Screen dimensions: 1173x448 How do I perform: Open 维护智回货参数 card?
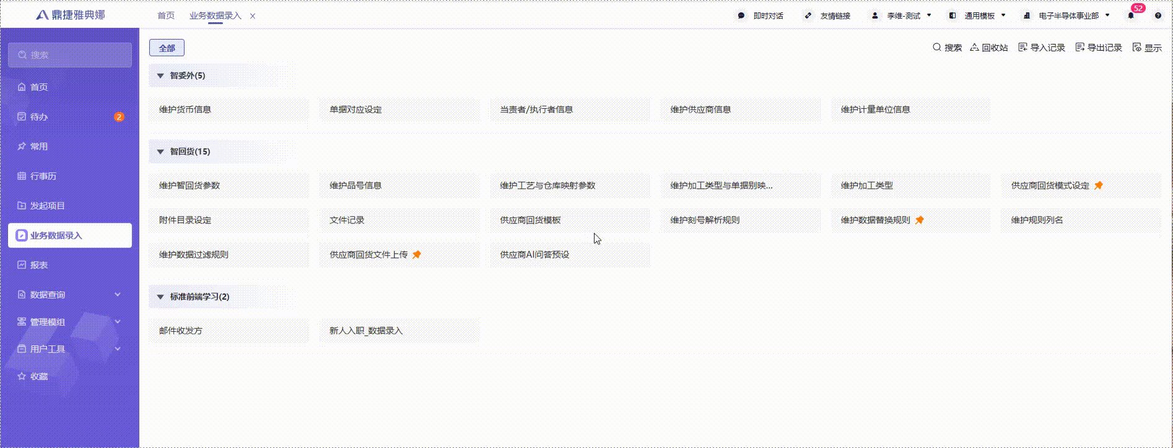tap(229, 186)
